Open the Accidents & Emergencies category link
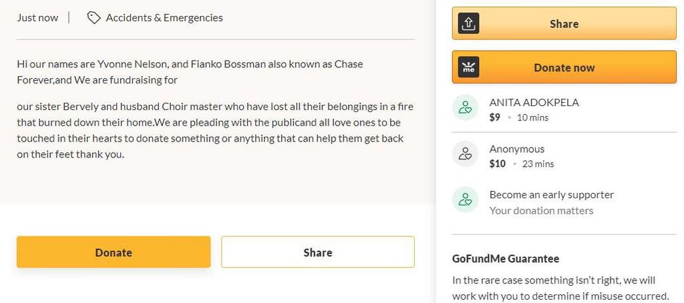 click(x=164, y=18)
